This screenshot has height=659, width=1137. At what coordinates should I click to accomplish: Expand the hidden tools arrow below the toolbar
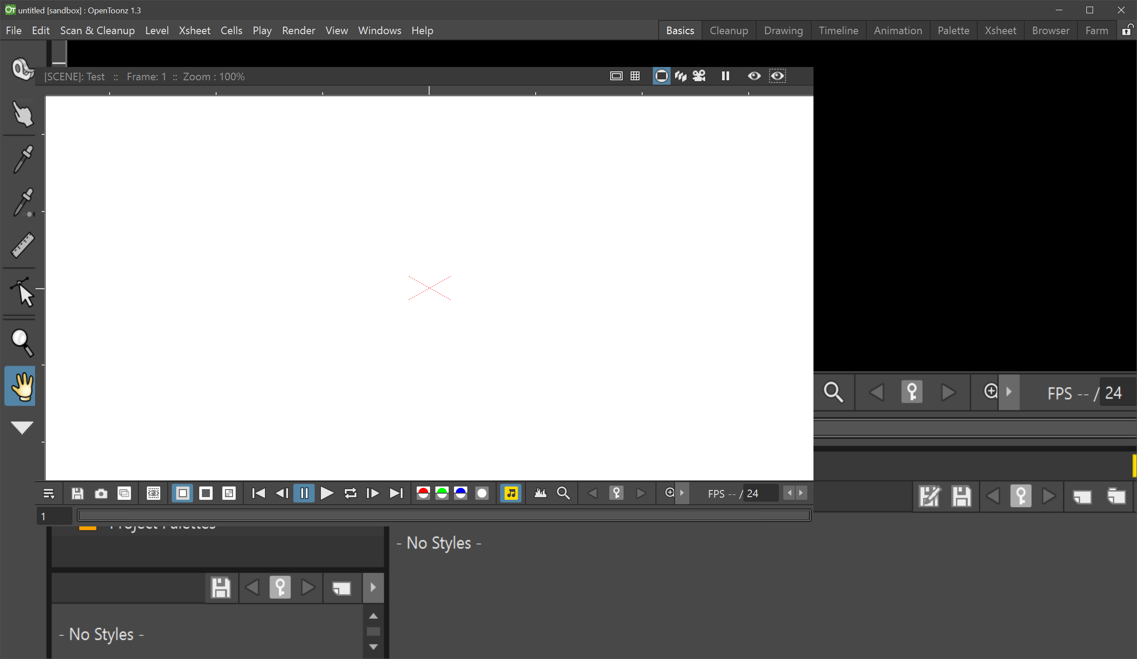click(22, 428)
